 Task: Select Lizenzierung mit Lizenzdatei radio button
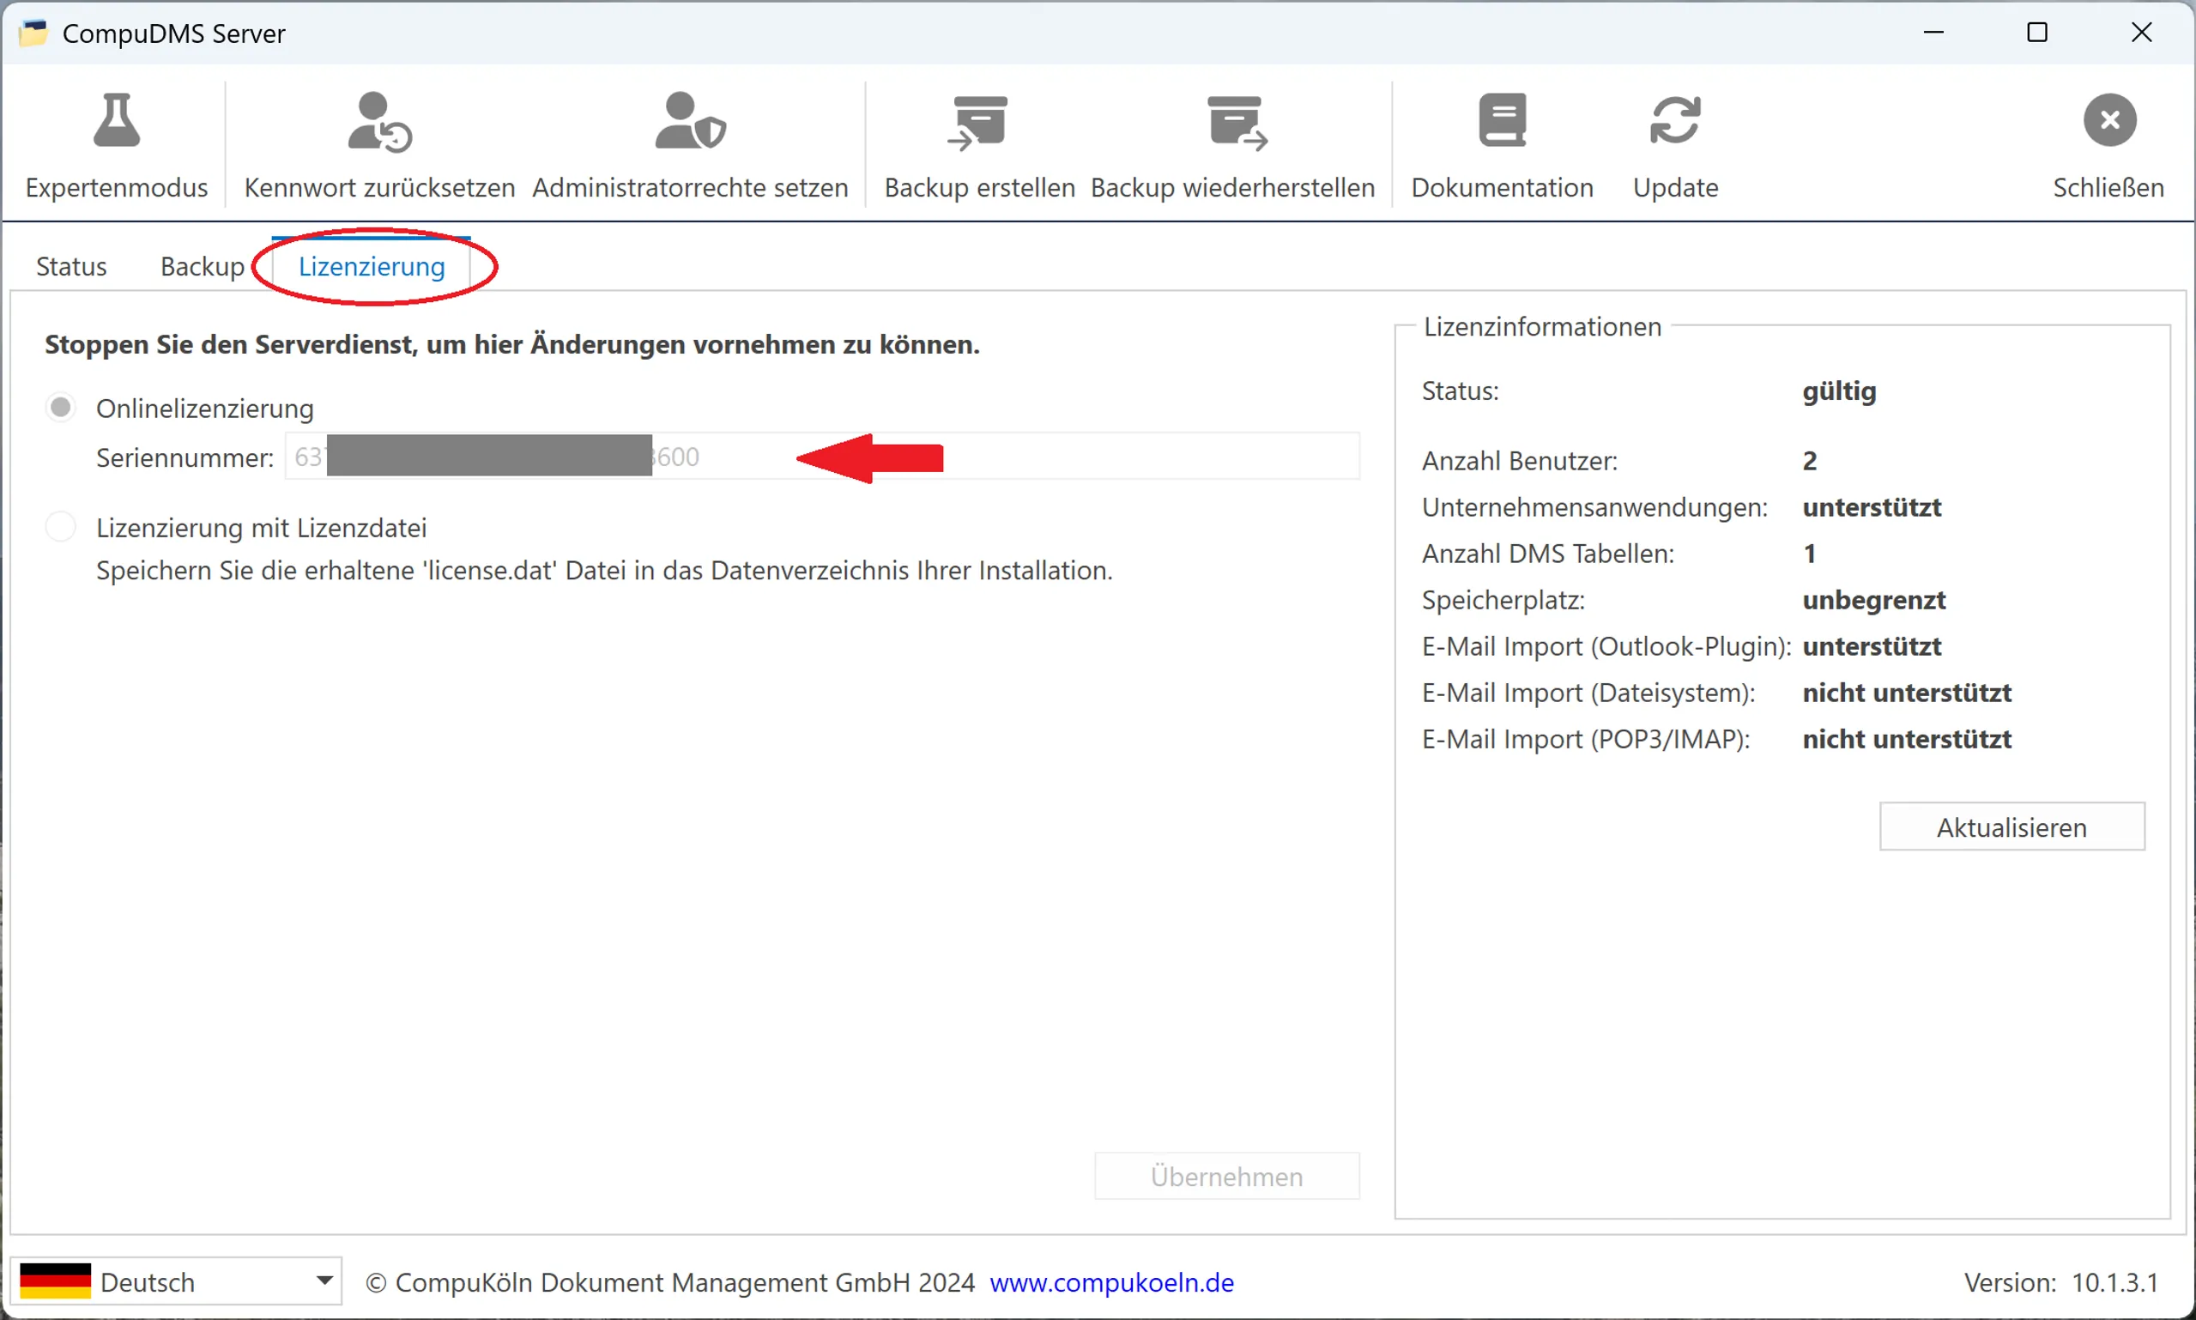[x=60, y=527]
